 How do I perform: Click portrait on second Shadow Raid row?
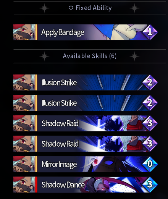click(x=24, y=144)
